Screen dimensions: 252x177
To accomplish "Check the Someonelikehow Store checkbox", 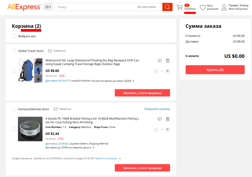I will (14, 109).
